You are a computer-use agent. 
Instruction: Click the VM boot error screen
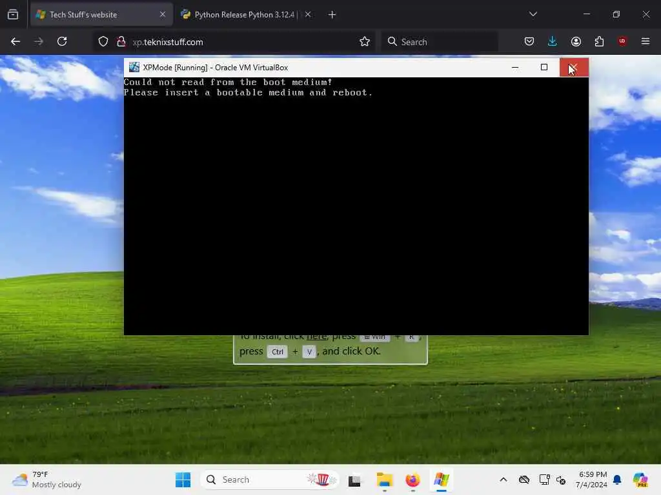356,206
